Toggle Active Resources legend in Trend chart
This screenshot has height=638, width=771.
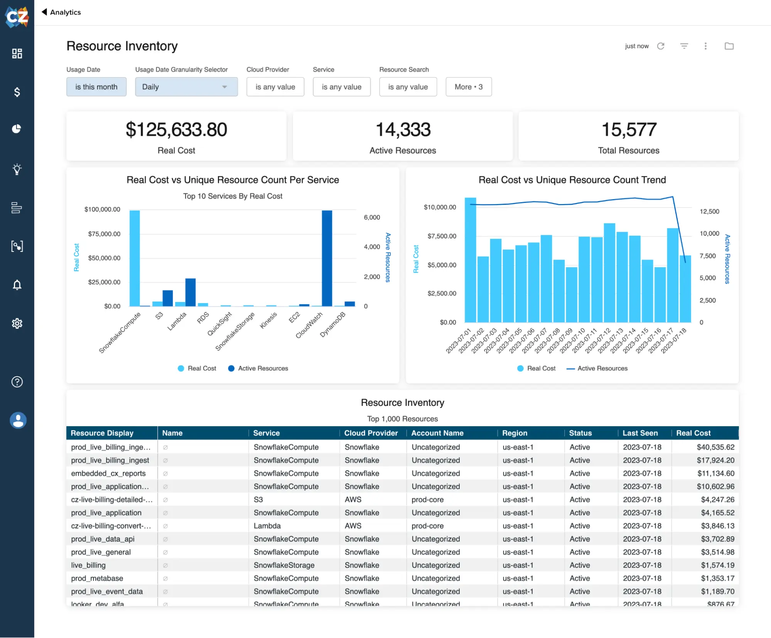[x=597, y=368]
